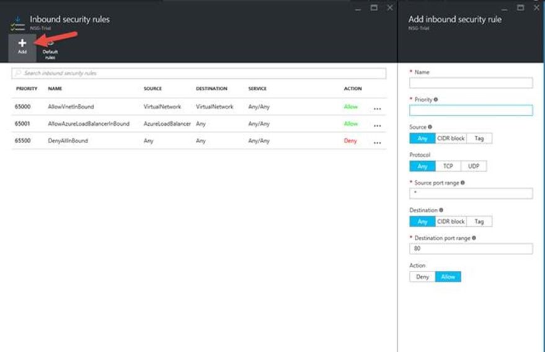This screenshot has height=352, width=545.
Task: Click the Priority info icon
Action: [x=436, y=99]
